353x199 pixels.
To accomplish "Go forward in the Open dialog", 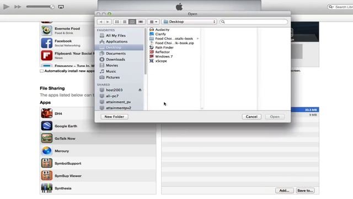I will coord(108,22).
